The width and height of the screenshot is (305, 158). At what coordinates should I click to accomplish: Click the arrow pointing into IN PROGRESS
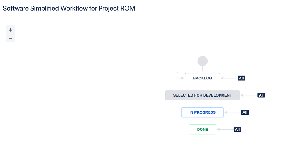(x=233, y=112)
